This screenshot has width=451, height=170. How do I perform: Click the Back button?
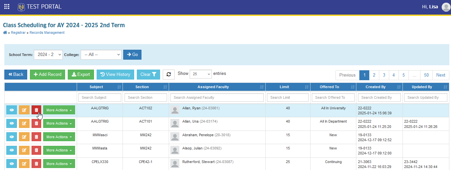pyautogui.click(x=16, y=75)
